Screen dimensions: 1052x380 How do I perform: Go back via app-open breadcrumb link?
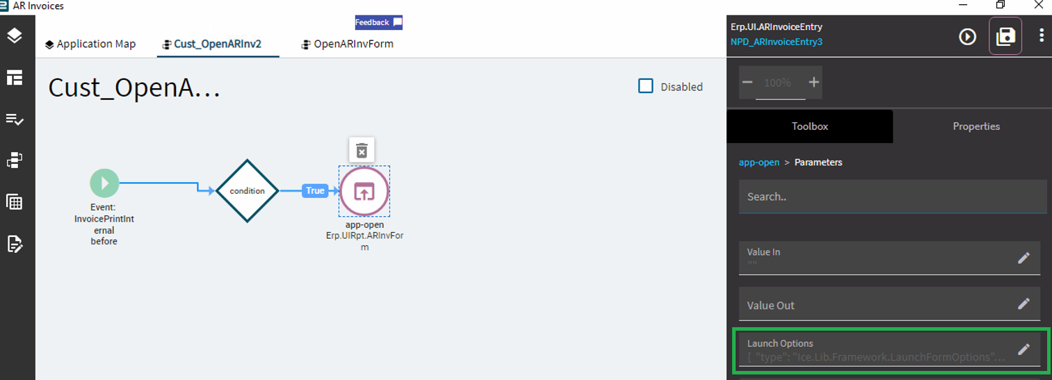click(759, 162)
